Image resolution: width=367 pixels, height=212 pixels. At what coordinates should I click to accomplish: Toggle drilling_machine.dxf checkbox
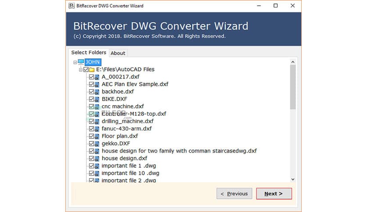point(91,121)
